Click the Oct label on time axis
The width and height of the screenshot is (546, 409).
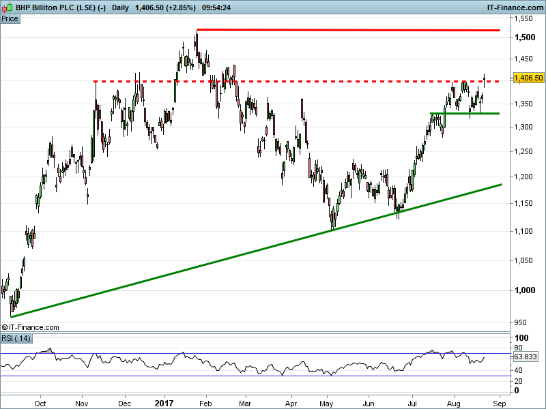(x=40, y=404)
